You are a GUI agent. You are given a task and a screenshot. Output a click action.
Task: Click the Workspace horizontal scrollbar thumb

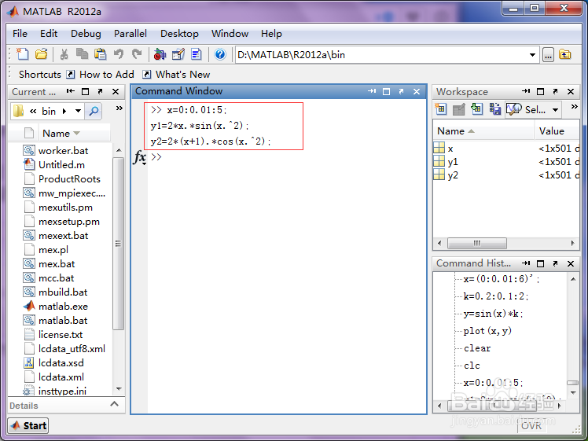[477, 243]
